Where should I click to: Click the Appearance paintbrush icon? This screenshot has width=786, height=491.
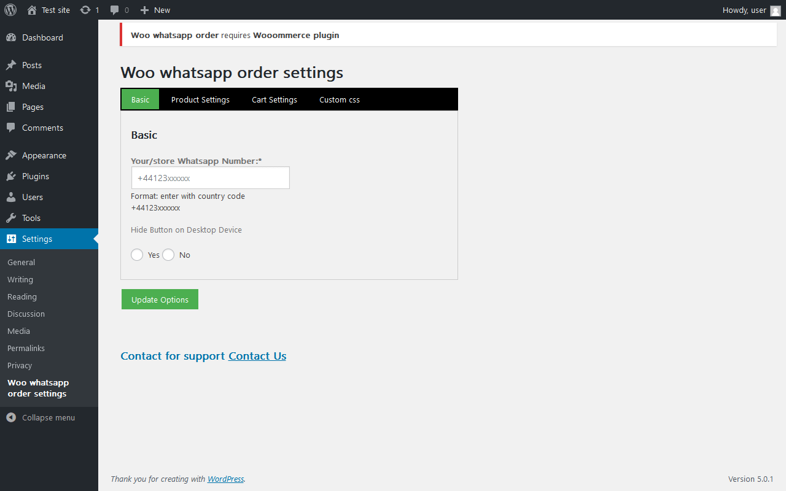pyautogui.click(x=11, y=155)
